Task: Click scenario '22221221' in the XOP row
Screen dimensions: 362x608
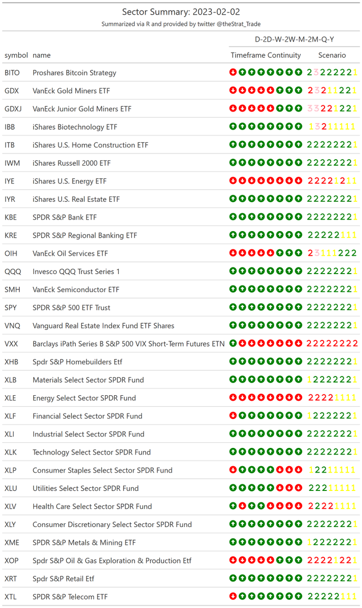Action: click(x=332, y=560)
